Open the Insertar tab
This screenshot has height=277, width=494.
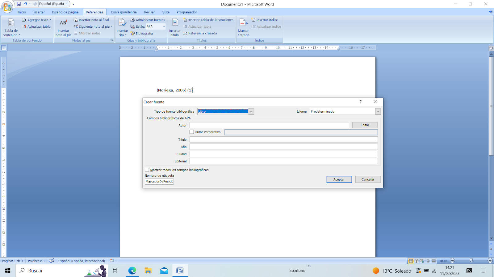[39, 12]
